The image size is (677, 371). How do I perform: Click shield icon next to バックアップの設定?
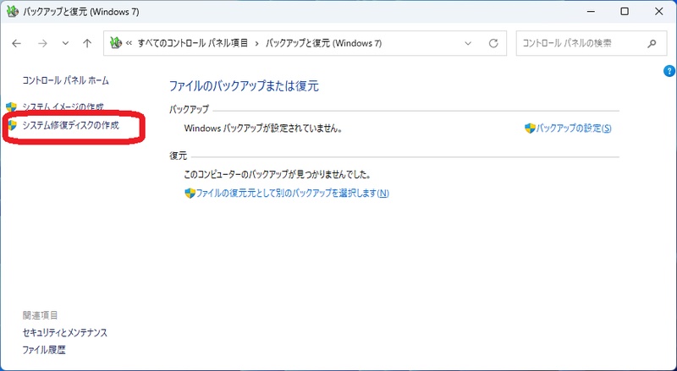coord(530,128)
